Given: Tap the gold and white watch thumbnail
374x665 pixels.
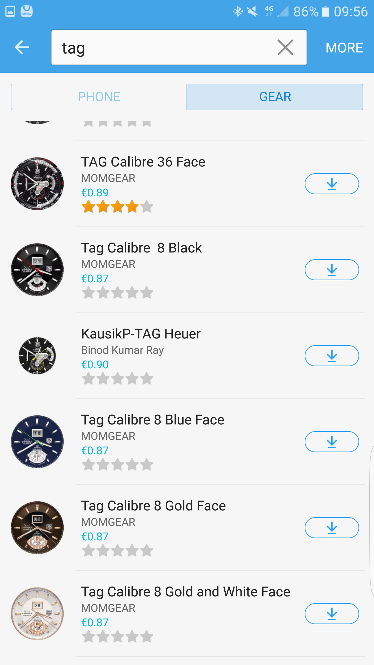Looking at the screenshot, I should (x=37, y=614).
